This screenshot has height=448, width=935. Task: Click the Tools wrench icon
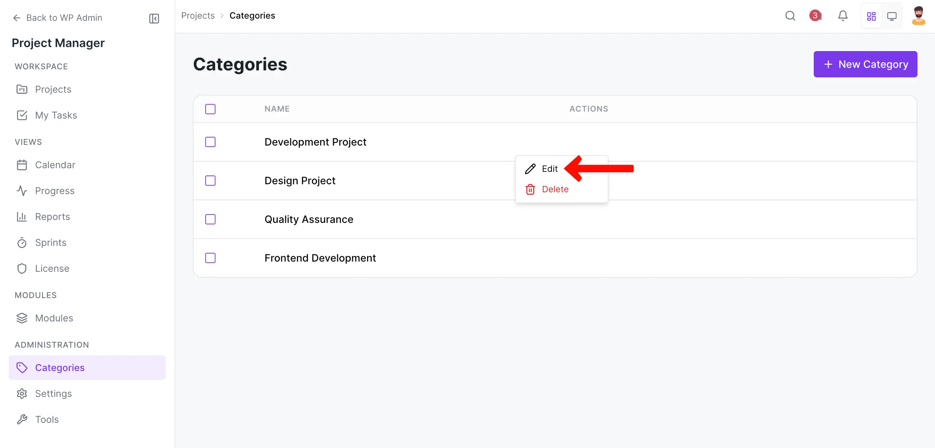22,419
